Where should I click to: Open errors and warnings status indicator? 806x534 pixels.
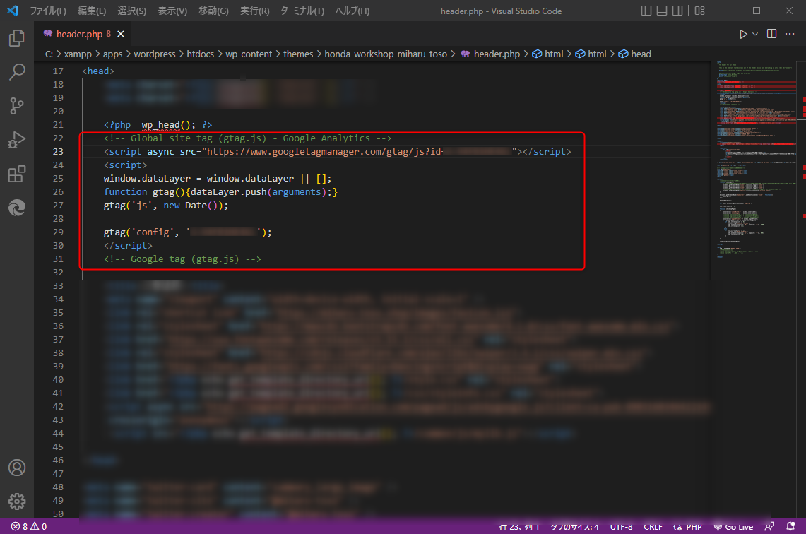(29, 527)
